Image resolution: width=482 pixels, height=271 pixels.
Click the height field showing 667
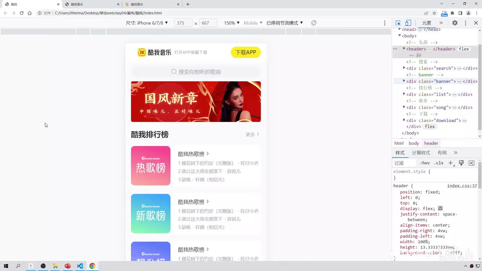tap(208, 23)
